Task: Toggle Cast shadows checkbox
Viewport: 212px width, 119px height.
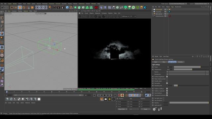Action: click(167, 93)
